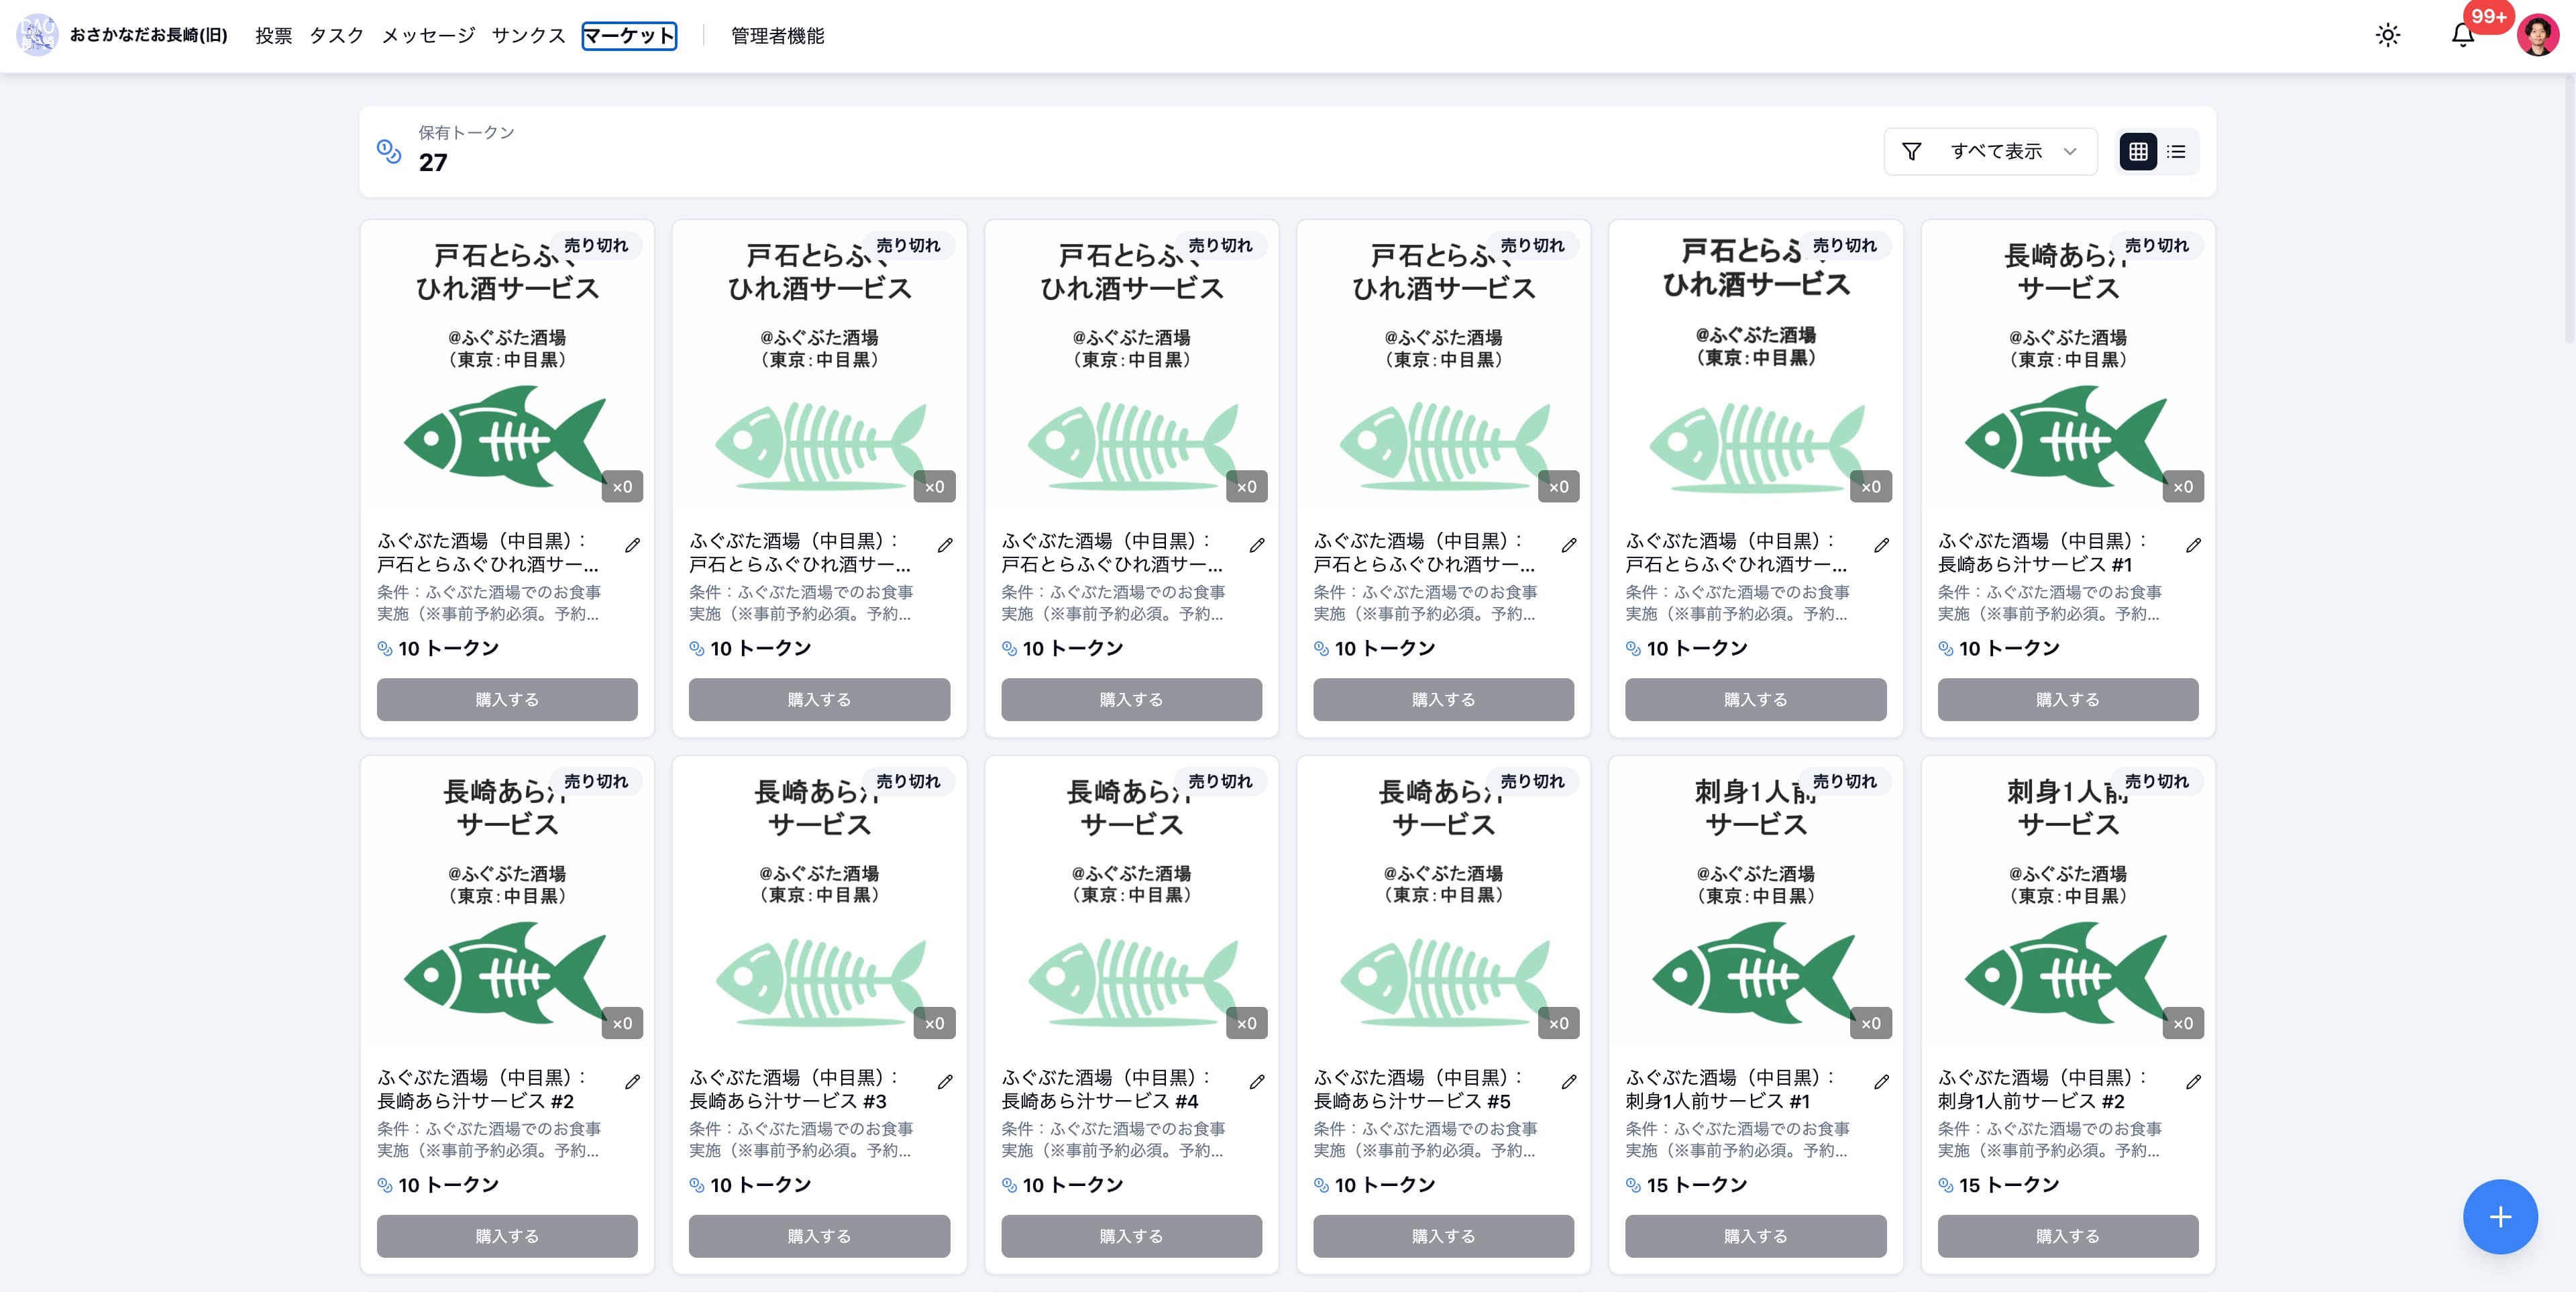Switch to the マーケット tab

[x=630, y=36]
